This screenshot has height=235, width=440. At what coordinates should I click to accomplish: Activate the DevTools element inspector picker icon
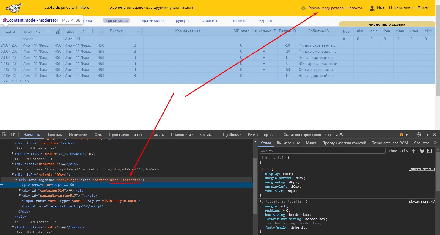[5, 134]
